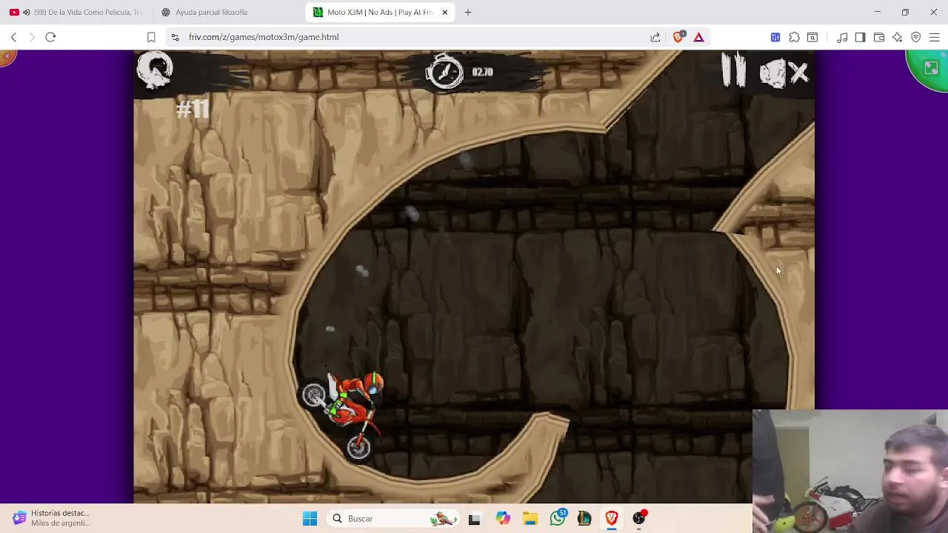Open the tab search icon in the toolbar
This screenshot has width=948, height=533.
(812, 37)
